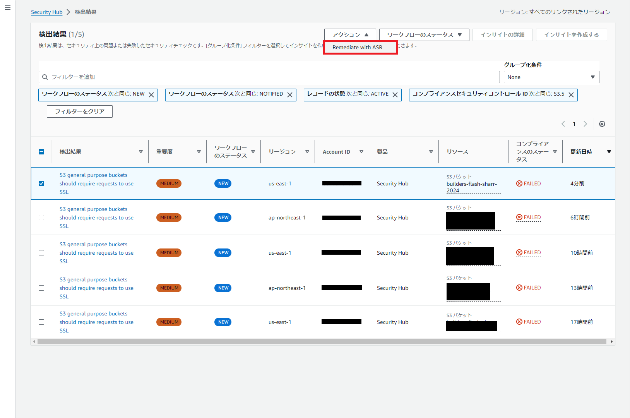
Task: Open S3 finding link updated 13時間前
Action: pyautogui.click(x=96, y=288)
